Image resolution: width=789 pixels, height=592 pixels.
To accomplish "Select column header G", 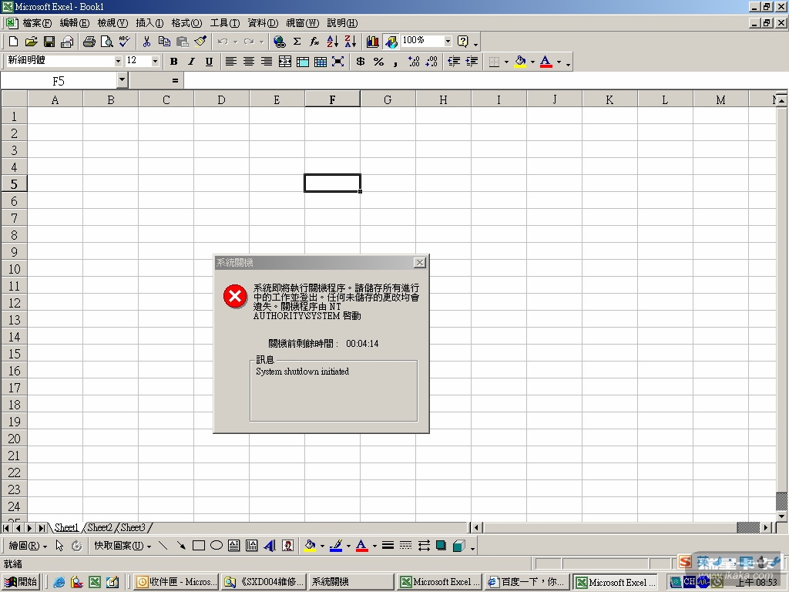I will 388,99.
